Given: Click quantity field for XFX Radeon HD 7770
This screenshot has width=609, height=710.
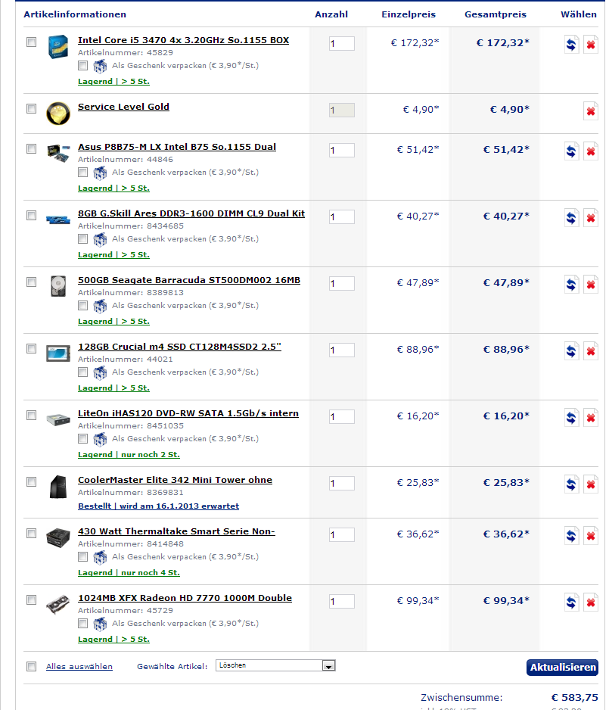Looking at the screenshot, I should (x=342, y=601).
